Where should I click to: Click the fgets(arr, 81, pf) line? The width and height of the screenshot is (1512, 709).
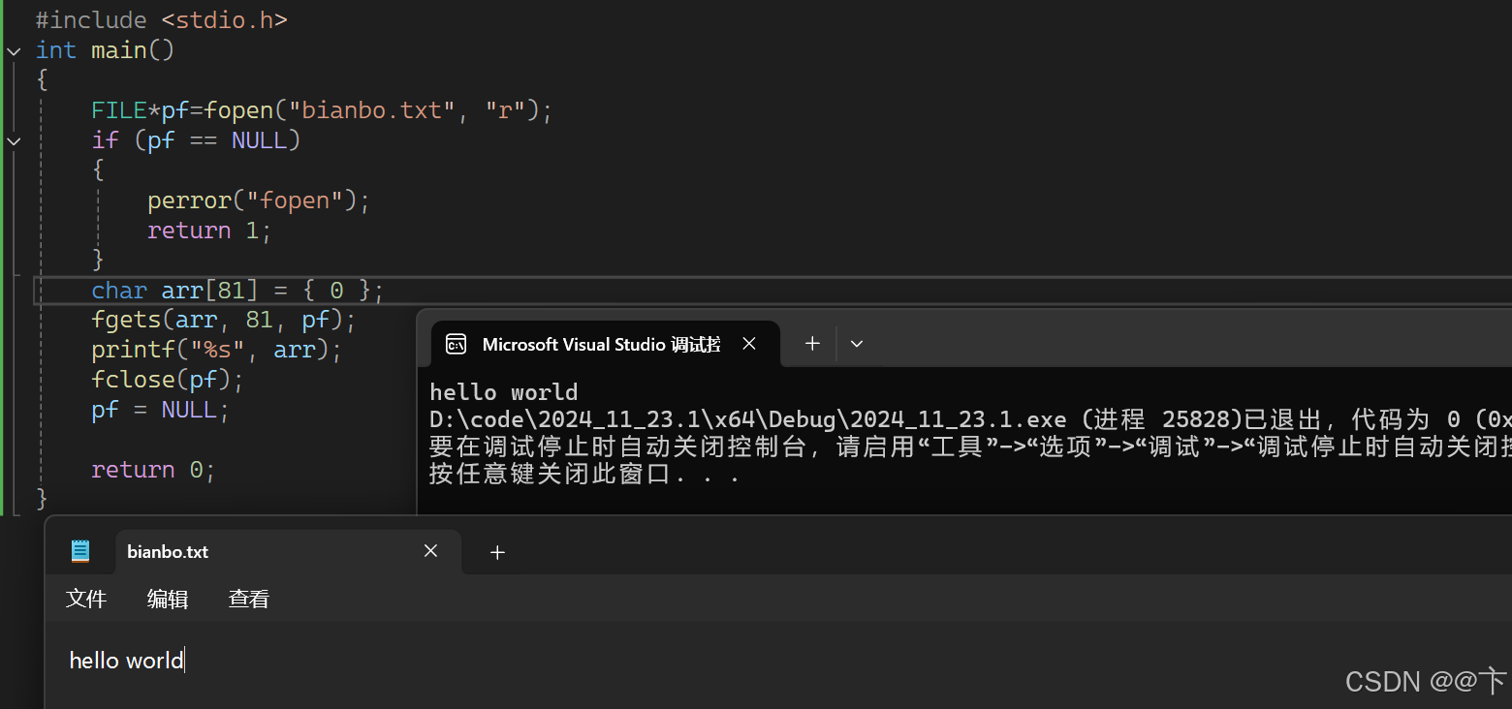coord(224,320)
